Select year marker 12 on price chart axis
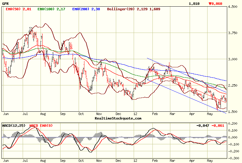Viewport: 242px width, 163px height. 135,114
